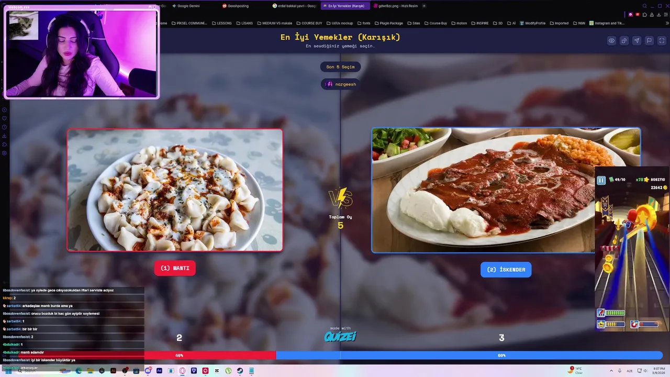Open the taskbar weather widget
The image size is (670, 377).
(575, 370)
